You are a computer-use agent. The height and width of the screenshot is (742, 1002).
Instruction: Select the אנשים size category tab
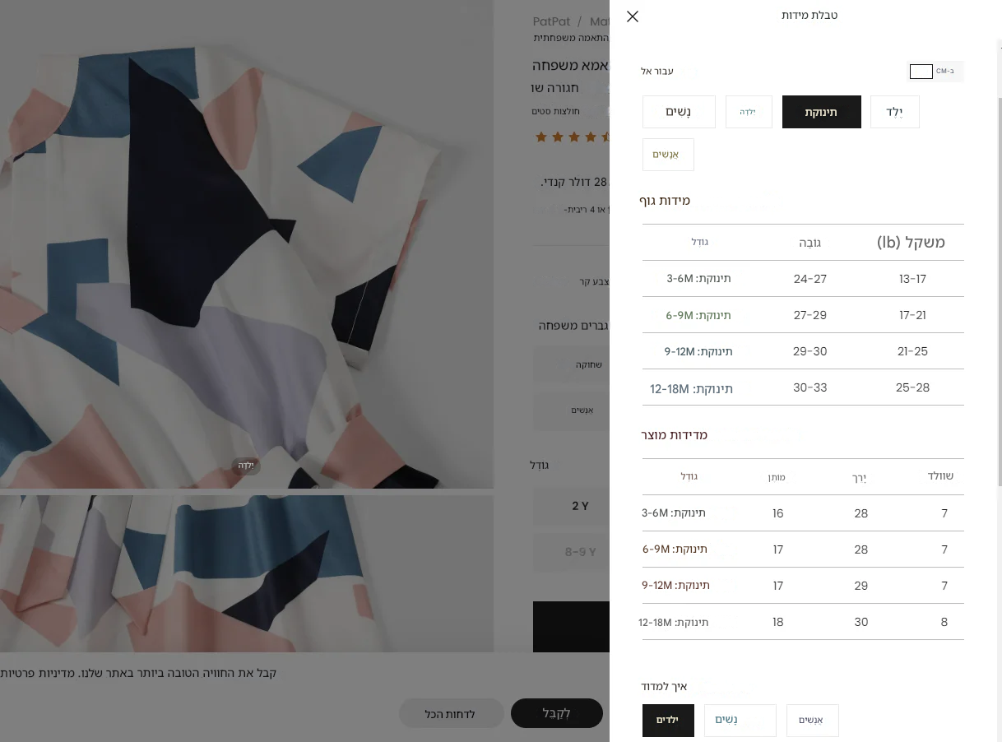(668, 155)
